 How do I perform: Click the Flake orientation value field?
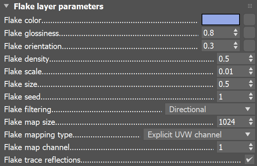click(x=216, y=46)
